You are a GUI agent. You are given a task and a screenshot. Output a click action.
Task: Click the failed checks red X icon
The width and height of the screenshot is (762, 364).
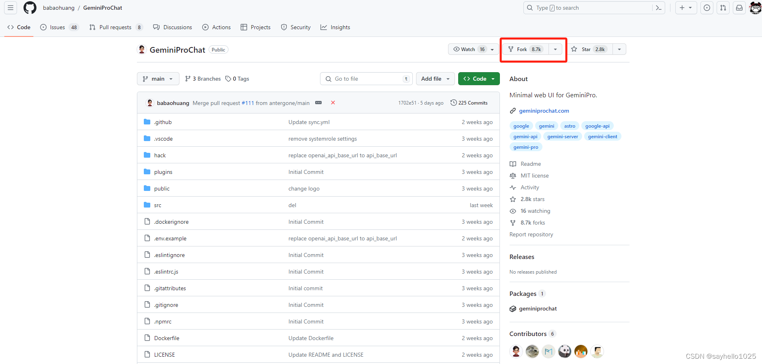click(x=333, y=103)
